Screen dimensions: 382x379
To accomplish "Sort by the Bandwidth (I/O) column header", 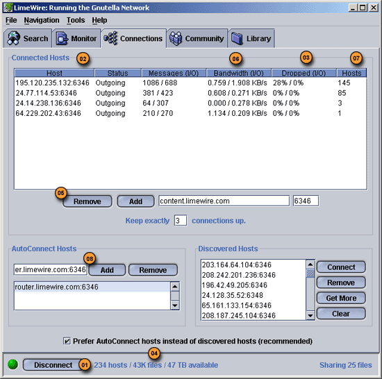I will (239, 73).
